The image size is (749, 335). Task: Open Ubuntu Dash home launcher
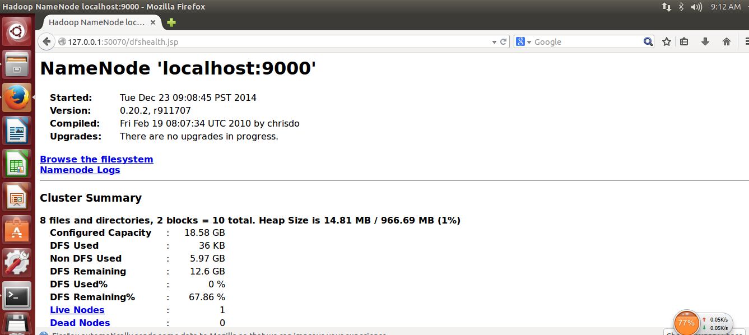click(x=17, y=31)
